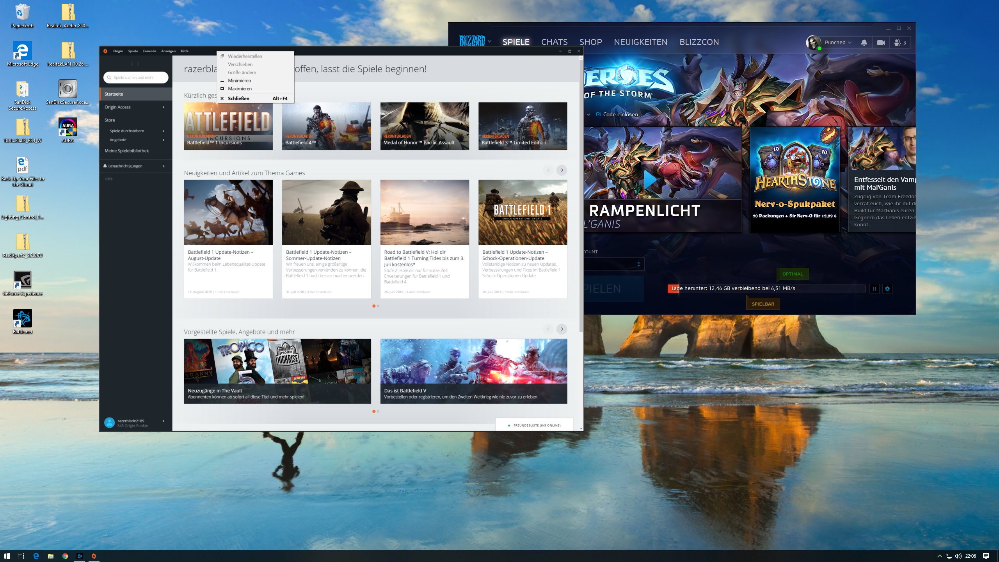Click the Spiele suchen search field
Screen dimensions: 999x562
tap(137, 78)
